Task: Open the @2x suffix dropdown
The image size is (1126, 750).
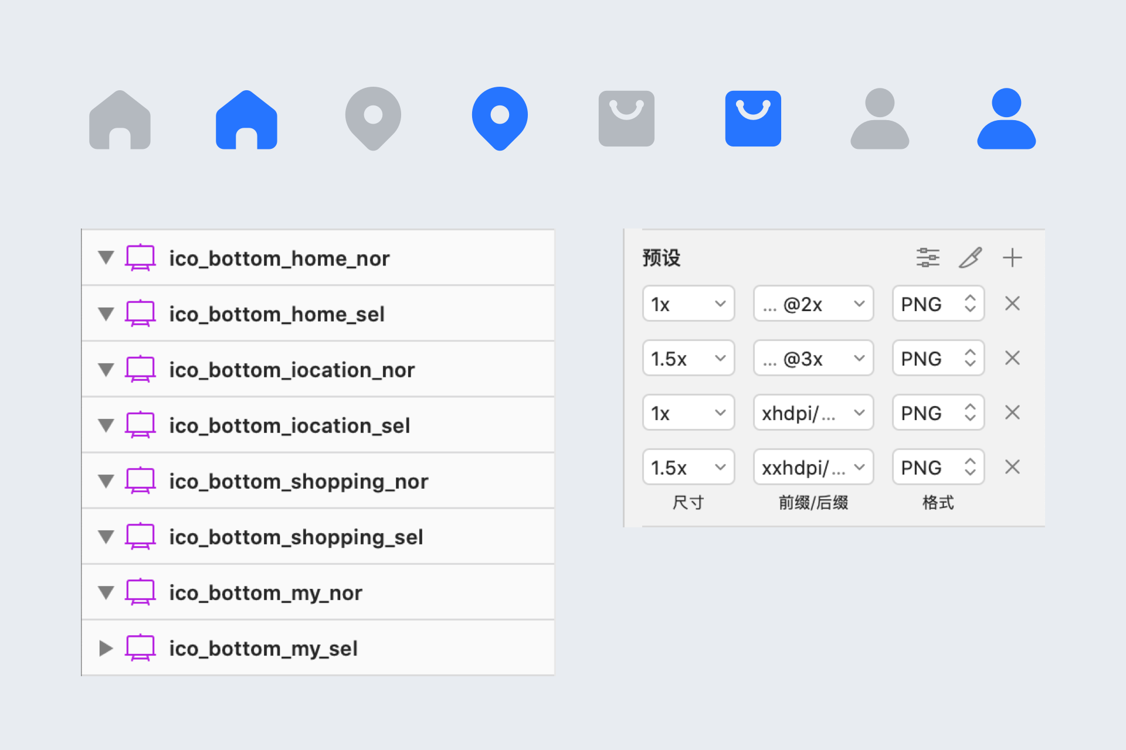Action: coord(813,304)
